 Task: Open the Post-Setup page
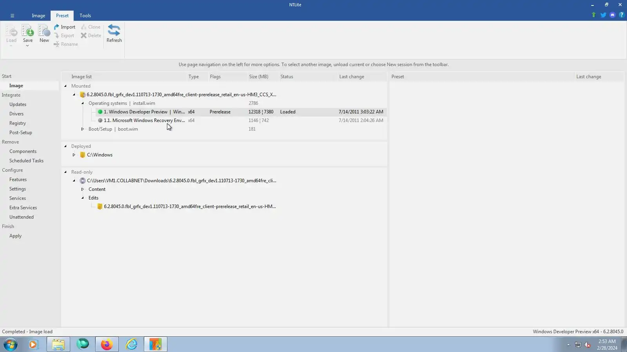point(21,133)
